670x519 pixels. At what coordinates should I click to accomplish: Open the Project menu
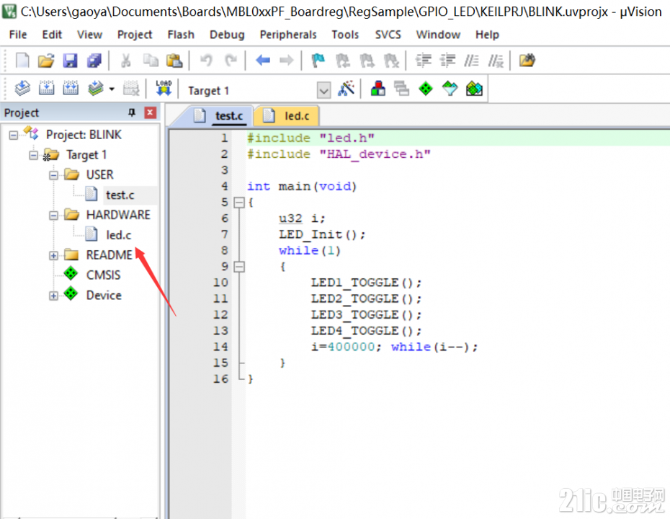(x=135, y=35)
